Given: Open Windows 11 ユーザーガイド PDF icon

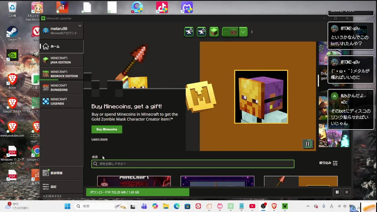Looking at the screenshot, I should (12, 155).
